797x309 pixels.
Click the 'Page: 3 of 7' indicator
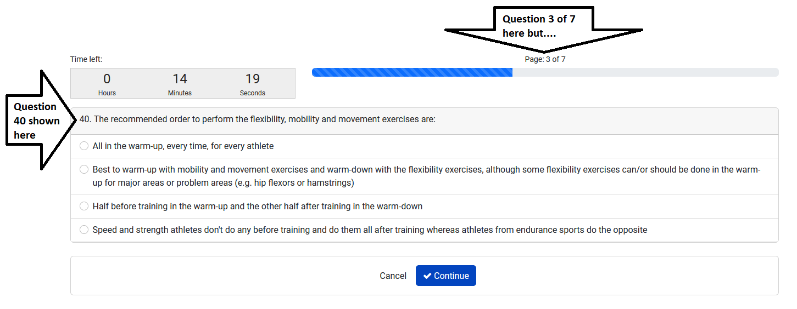point(545,59)
